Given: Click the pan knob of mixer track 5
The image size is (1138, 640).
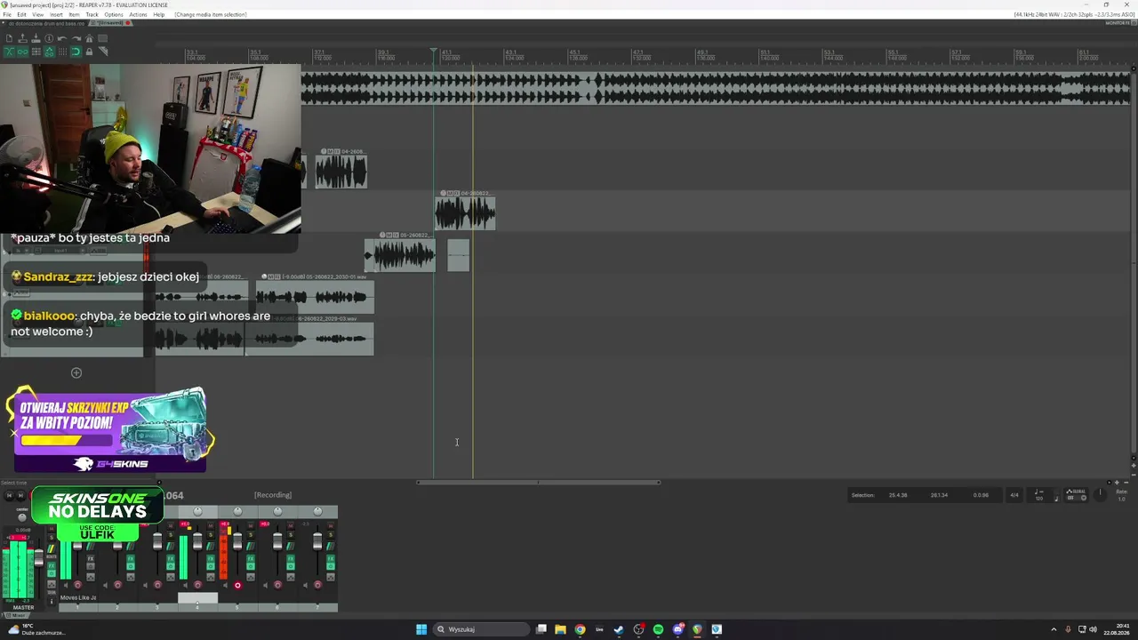Looking at the screenshot, I should tap(237, 511).
